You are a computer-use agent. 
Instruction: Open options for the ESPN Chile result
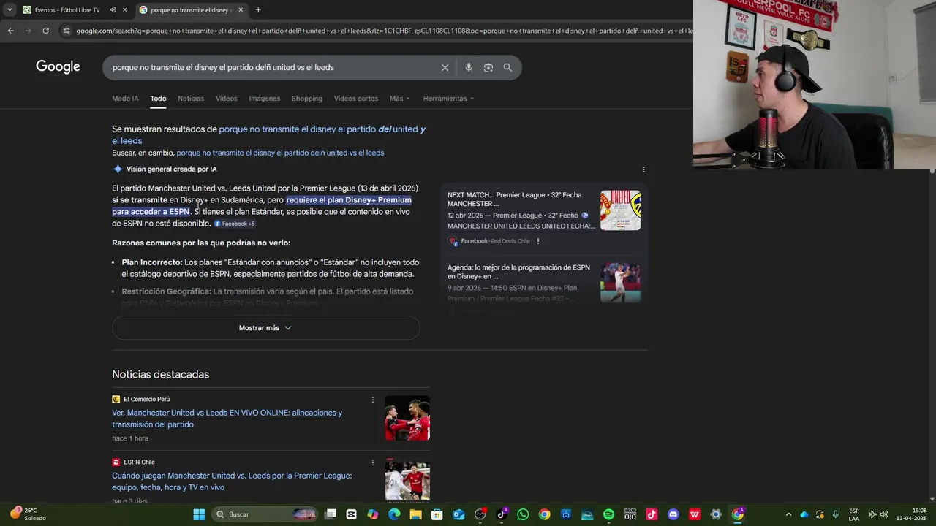[372, 462]
